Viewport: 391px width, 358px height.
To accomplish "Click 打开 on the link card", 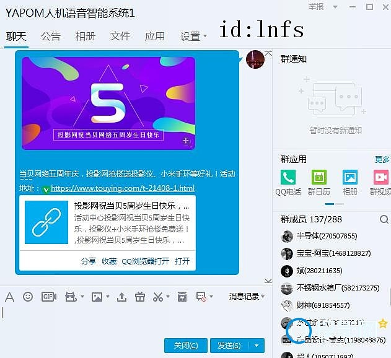I will coord(182,261).
